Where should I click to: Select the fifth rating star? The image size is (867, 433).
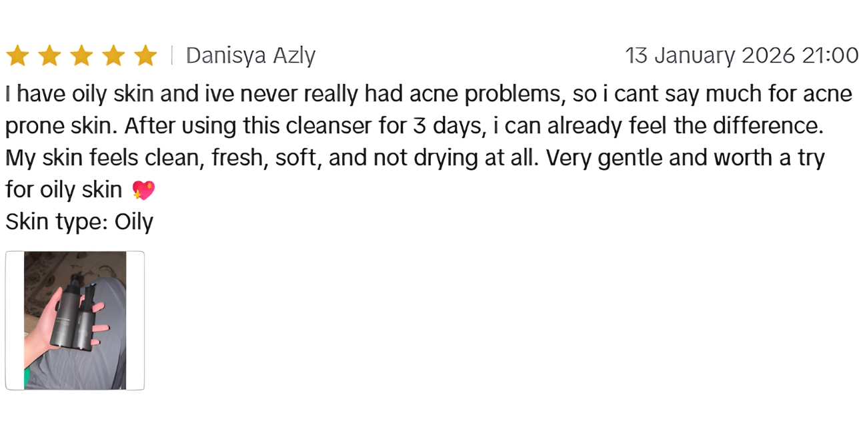pyautogui.click(x=145, y=56)
